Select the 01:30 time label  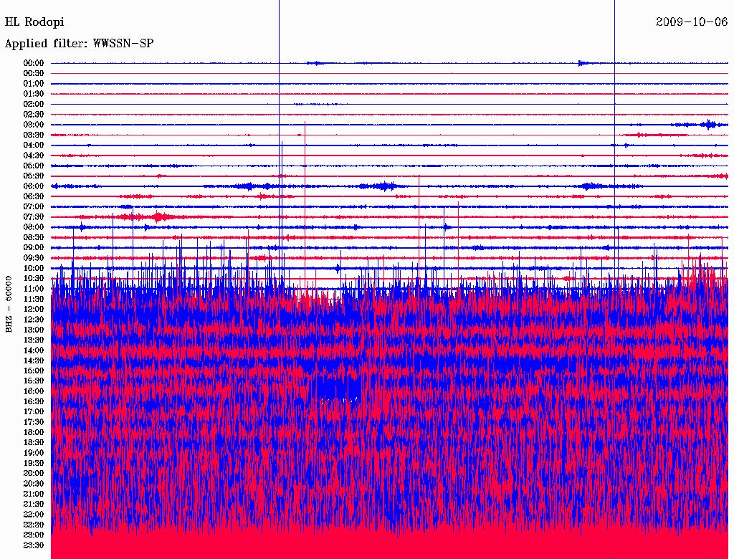click(x=34, y=94)
